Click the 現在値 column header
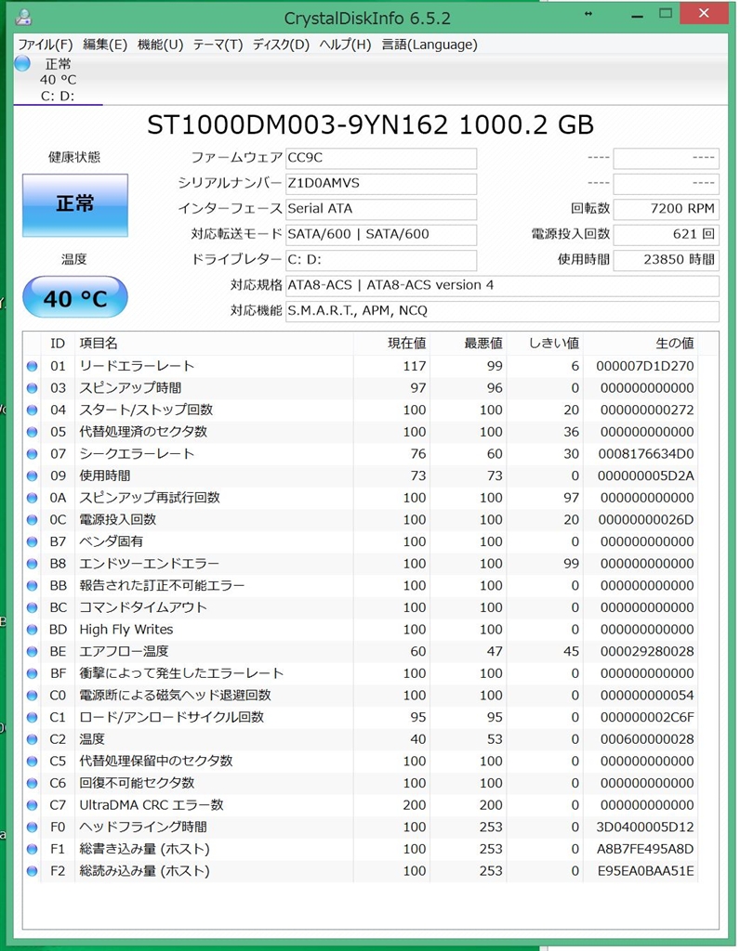Viewport: 740px width, 951px height. click(x=391, y=344)
